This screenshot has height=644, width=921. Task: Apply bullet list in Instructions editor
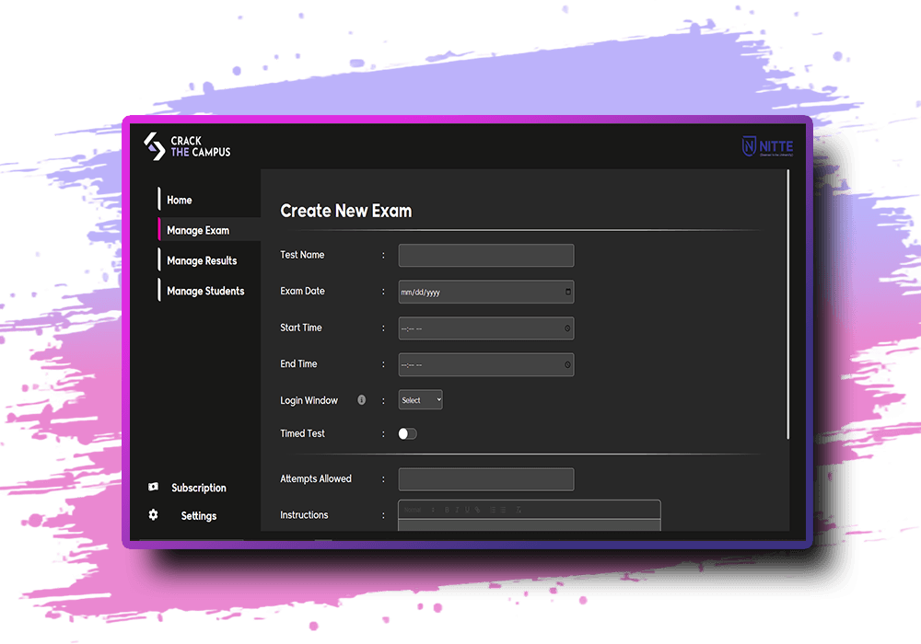pyautogui.click(x=503, y=510)
